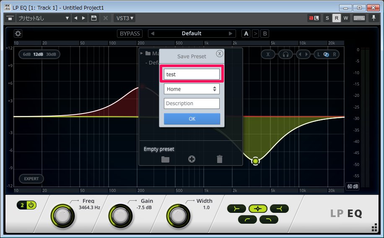Click the trash icon to delete preset
The height and width of the screenshot is (238, 384).
pos(220,159)
